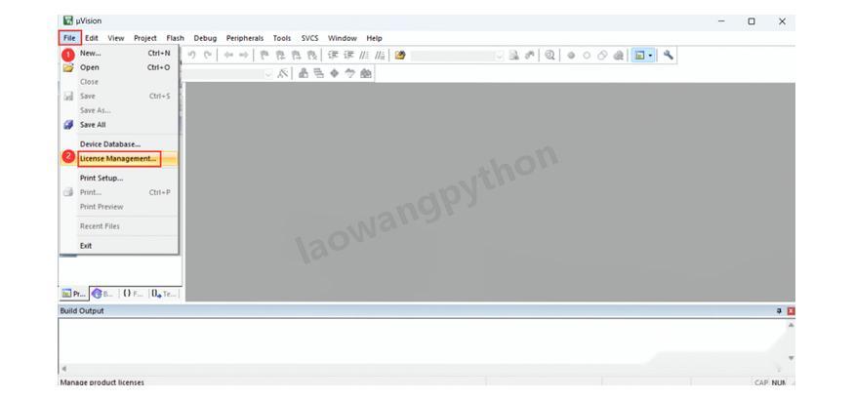Select Exit in the File menu
Image resolution: width=854 pixels, height=401 pixels.
tap(86, 246)
